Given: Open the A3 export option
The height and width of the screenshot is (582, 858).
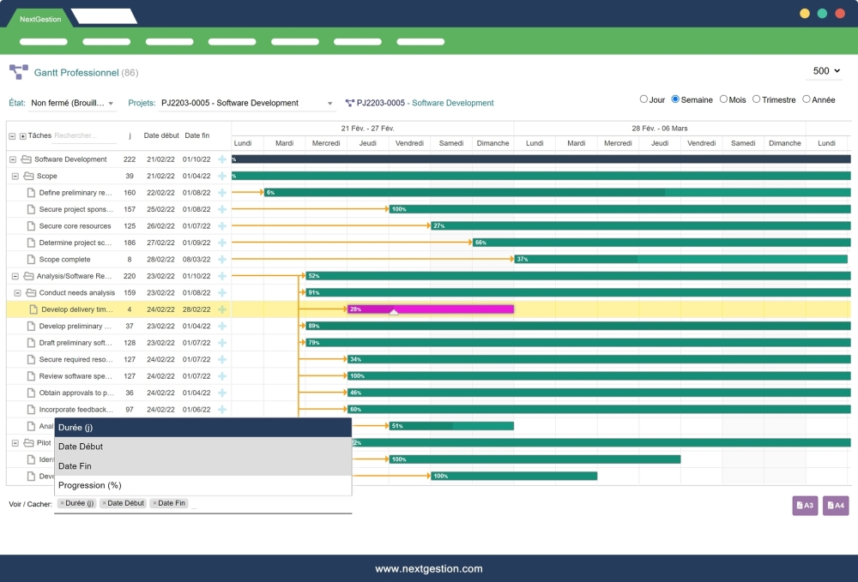Looking at the screenshot, I should (x=805, y=506).
